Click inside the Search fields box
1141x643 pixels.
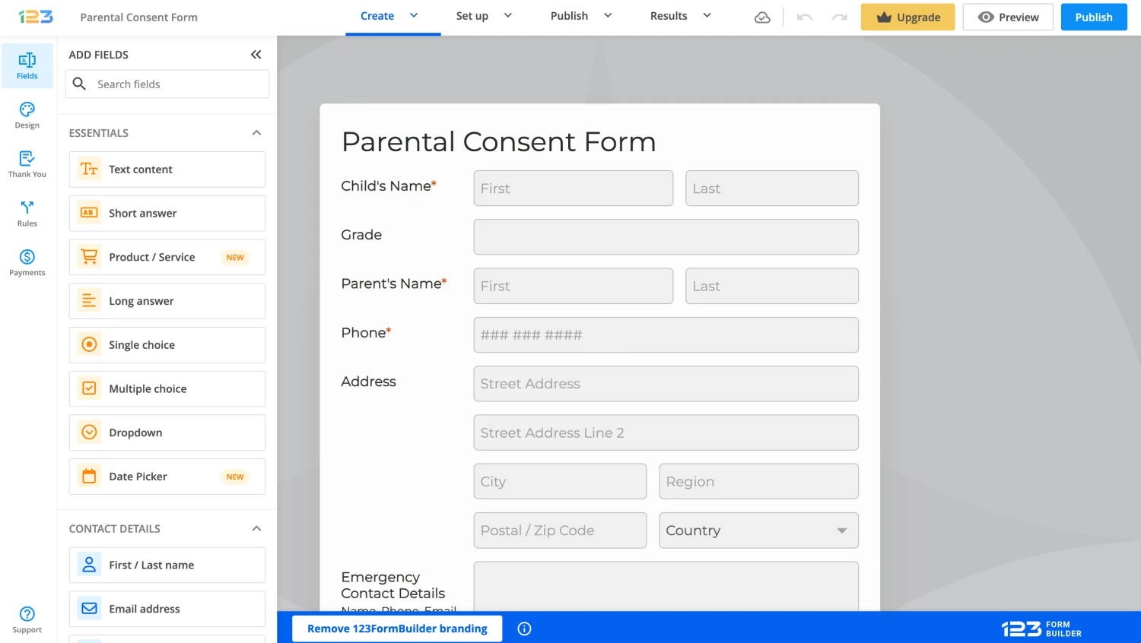(x=167, y=84)
